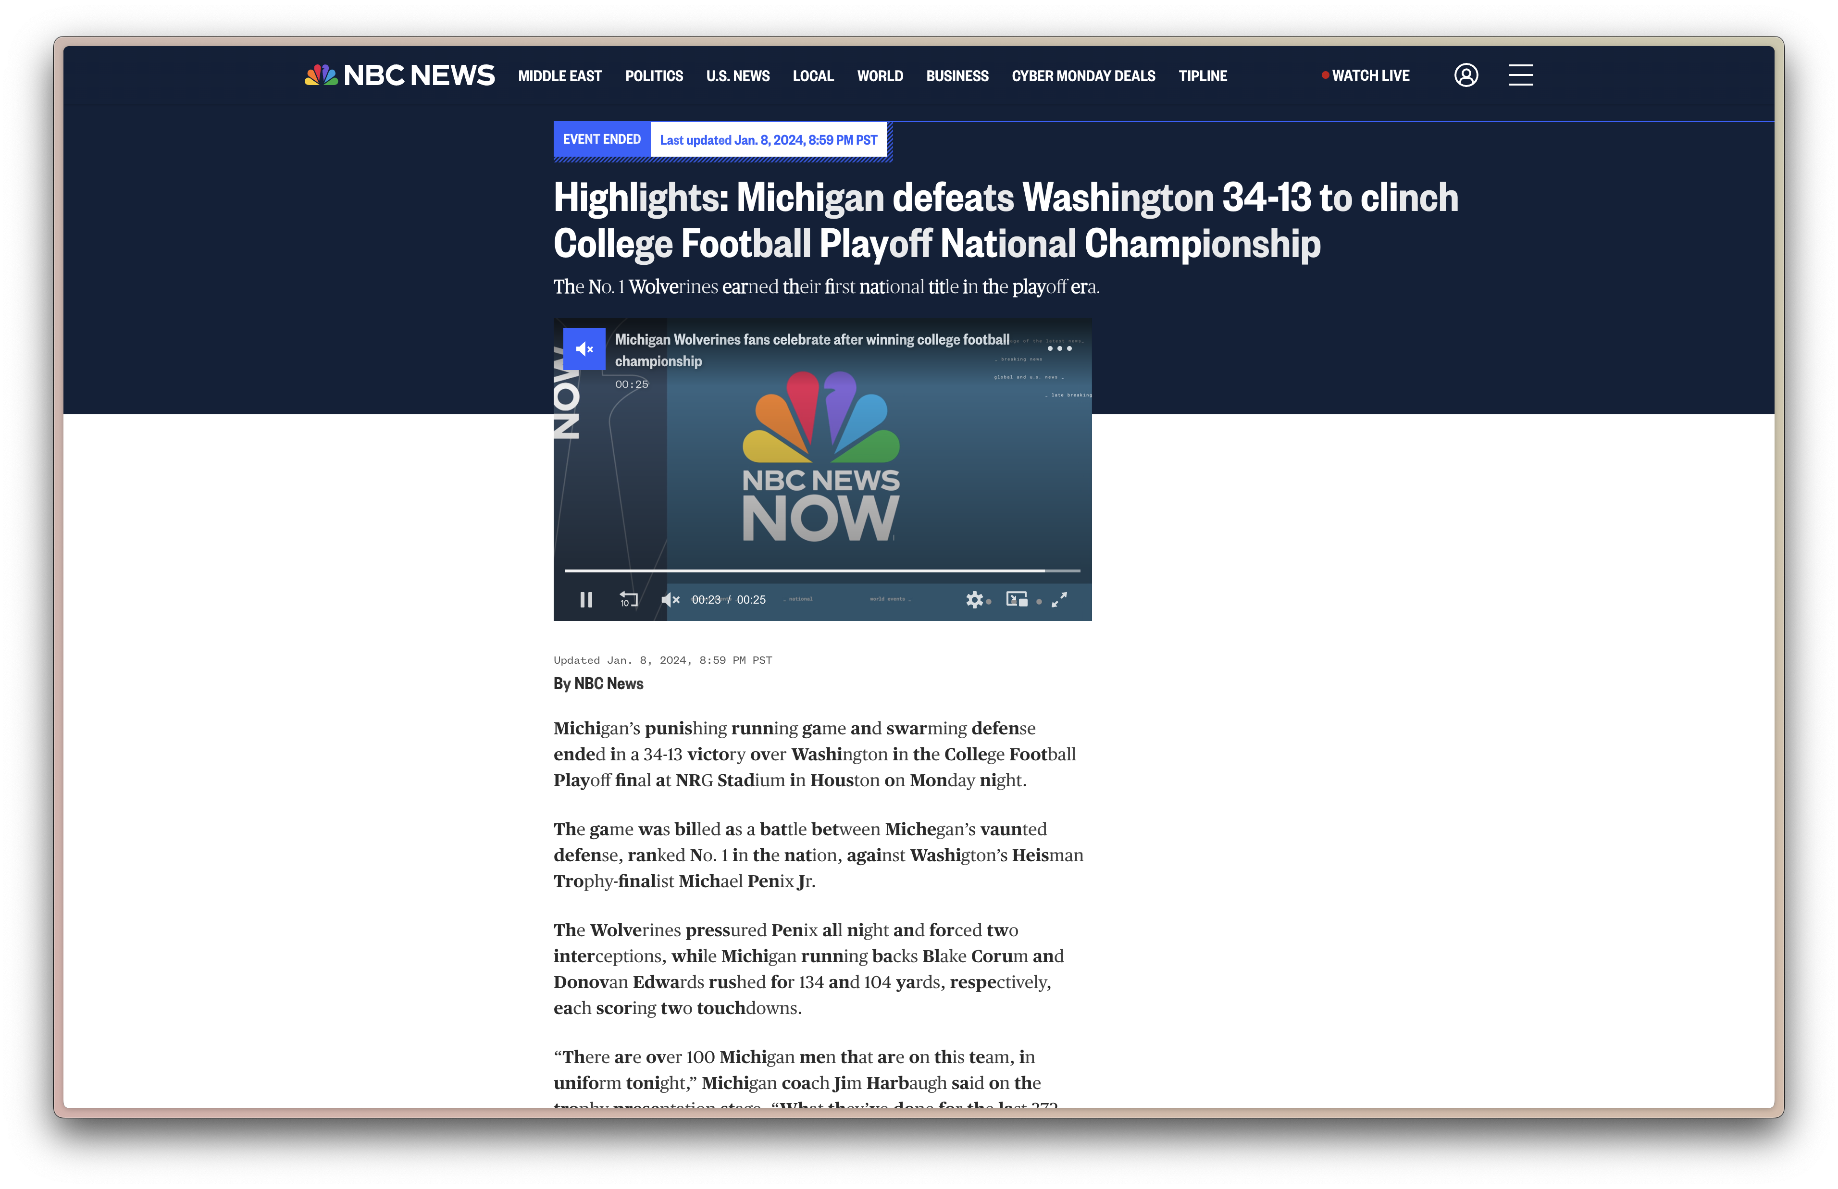
Task: Click the subheading about No. 1 Wolverines
Action: point(826,287)
